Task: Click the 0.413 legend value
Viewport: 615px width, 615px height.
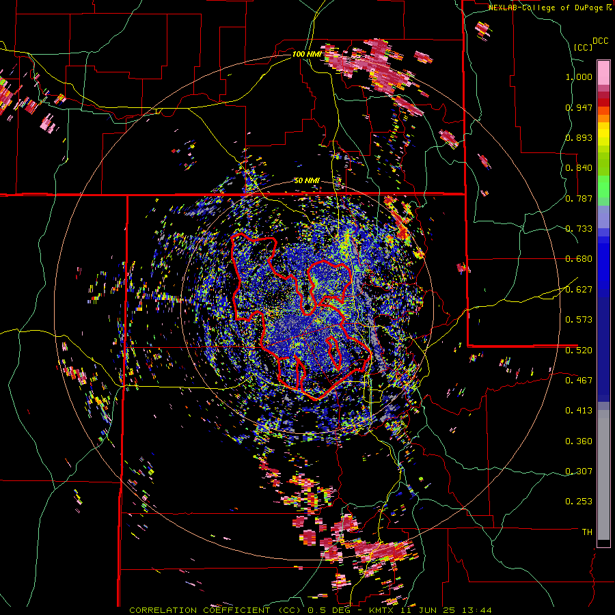Action: pos(579,411)
